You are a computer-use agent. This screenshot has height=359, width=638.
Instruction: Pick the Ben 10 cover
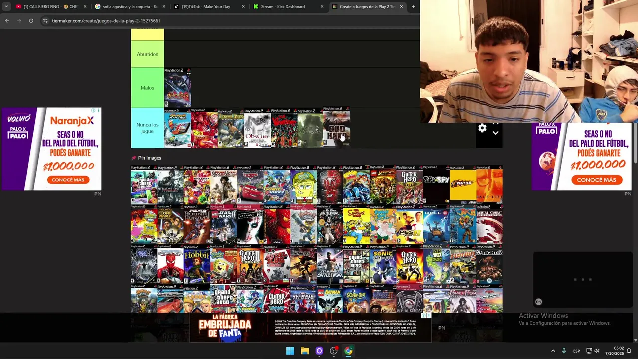coord(436,265)
